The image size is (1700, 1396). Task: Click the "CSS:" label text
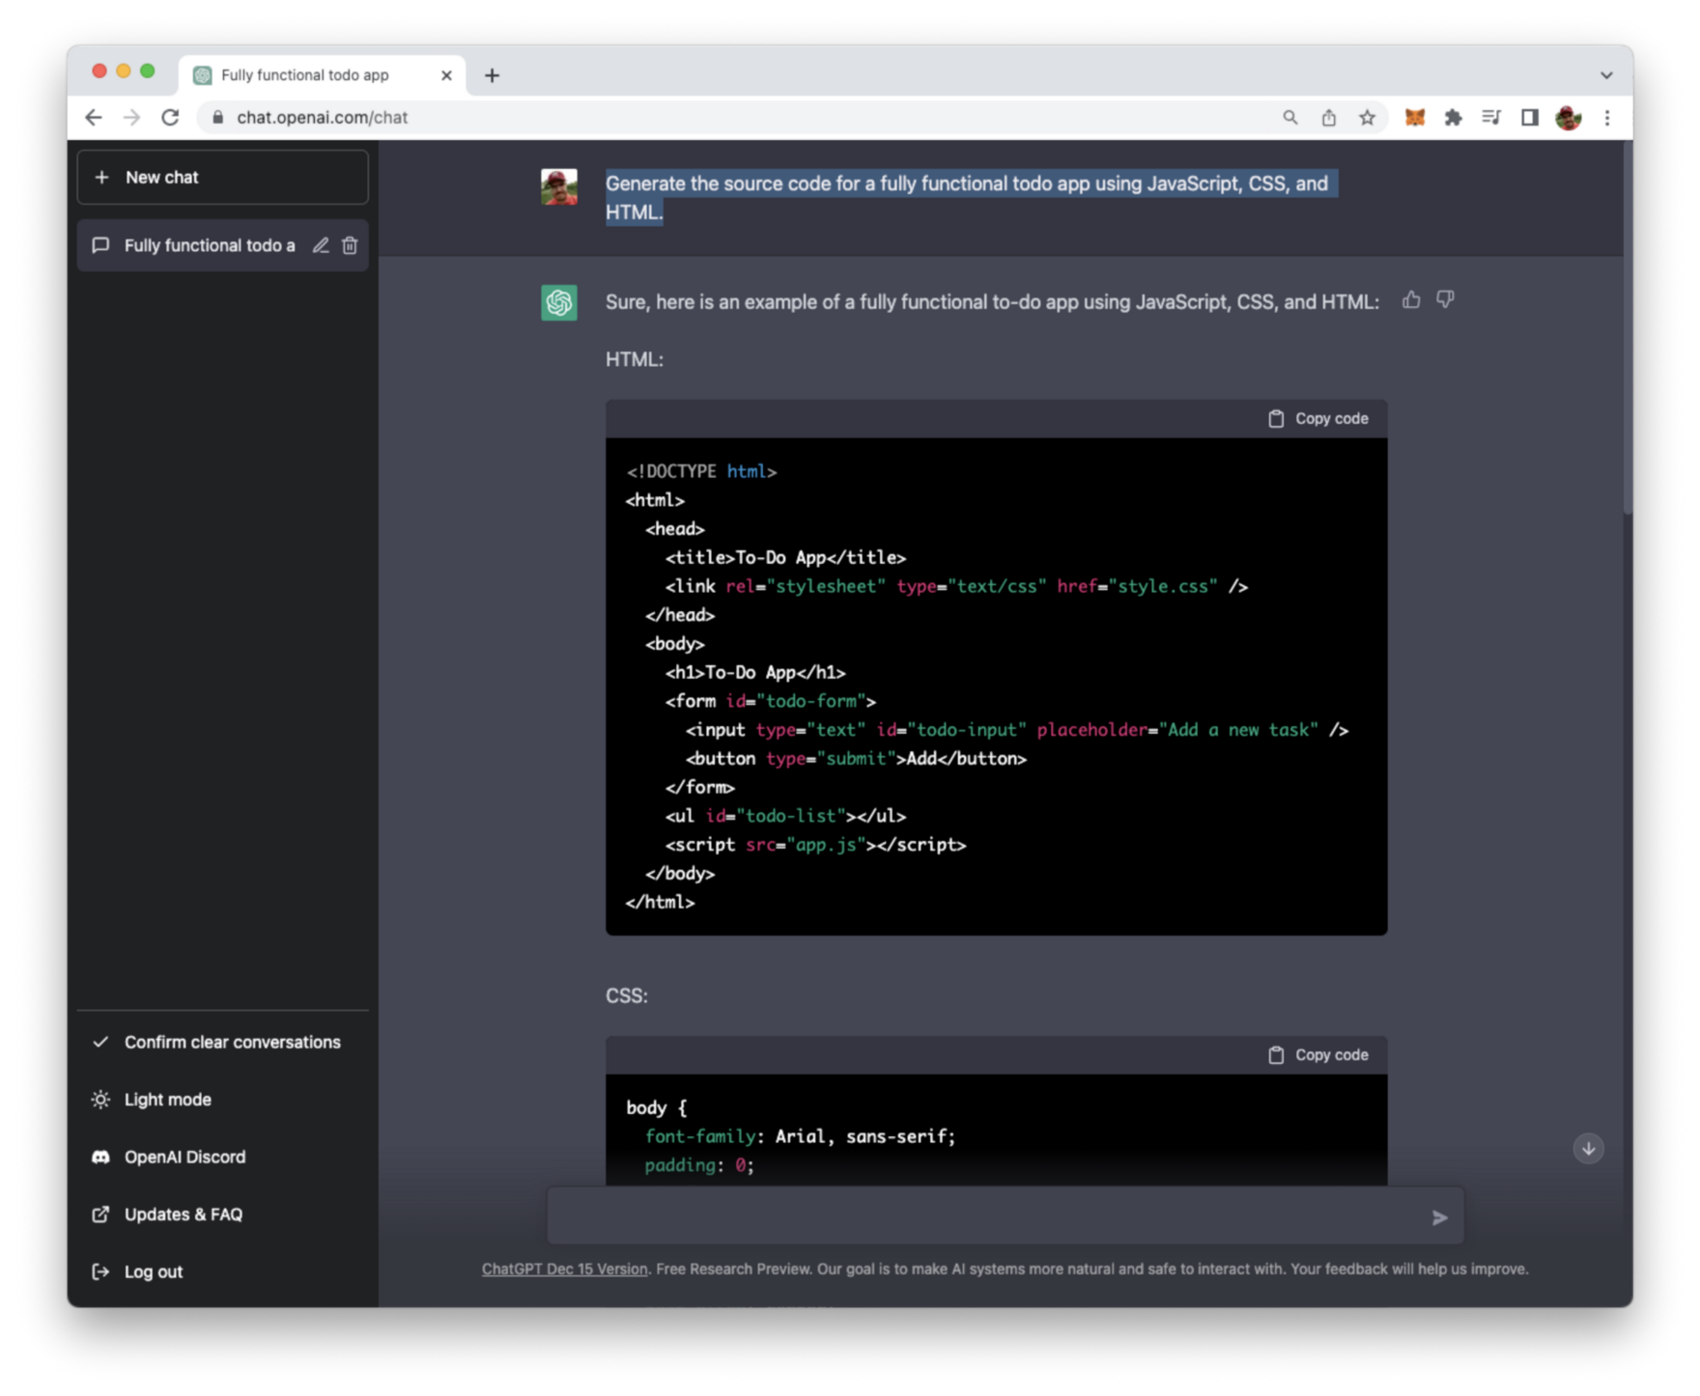pyautogui.click(x=627, y=996)
